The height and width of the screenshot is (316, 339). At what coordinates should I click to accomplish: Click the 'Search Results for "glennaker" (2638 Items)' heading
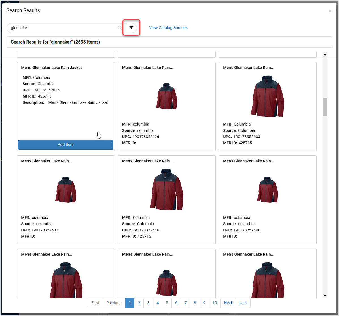[55, 42]
